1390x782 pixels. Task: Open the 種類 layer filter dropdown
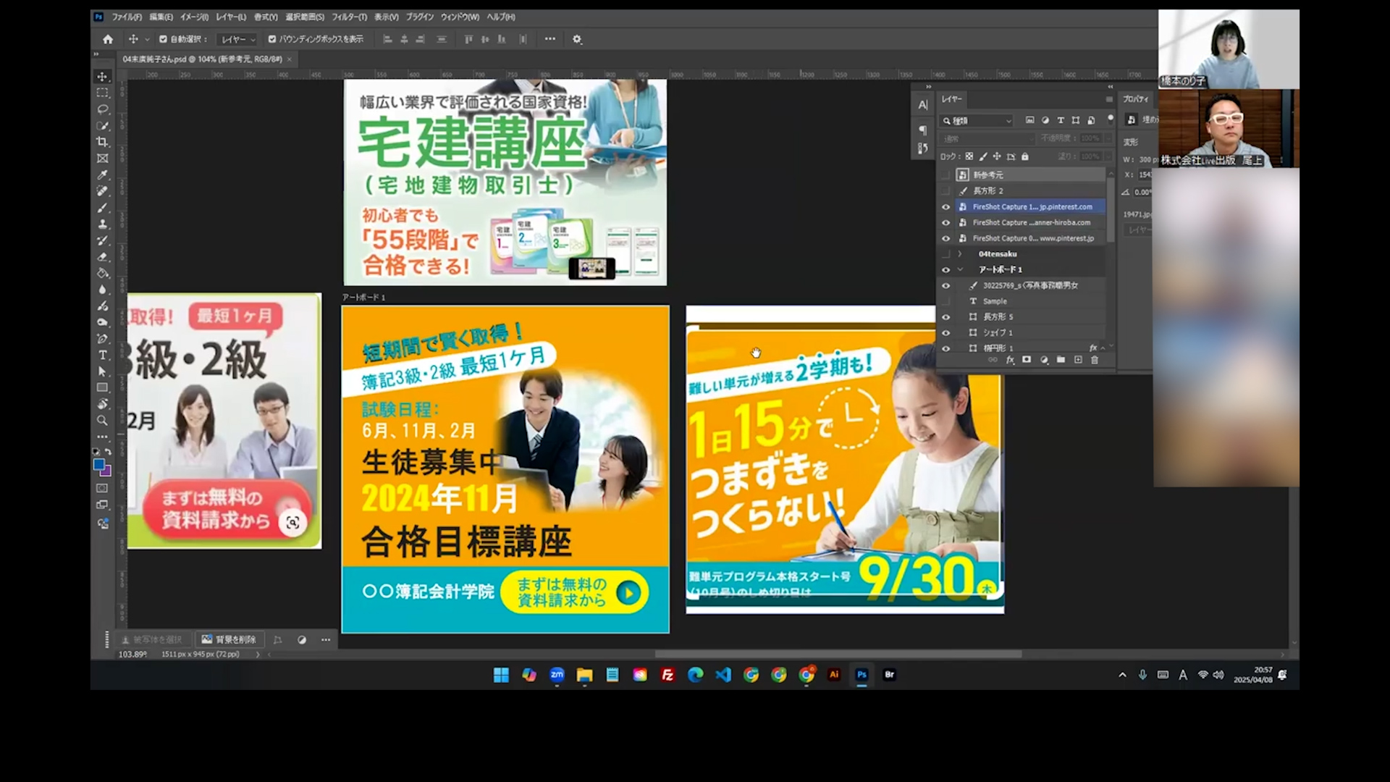click(977, 120)
